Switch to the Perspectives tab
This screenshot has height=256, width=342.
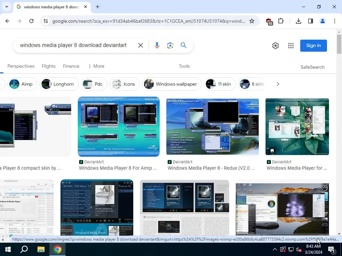(21, 66)
